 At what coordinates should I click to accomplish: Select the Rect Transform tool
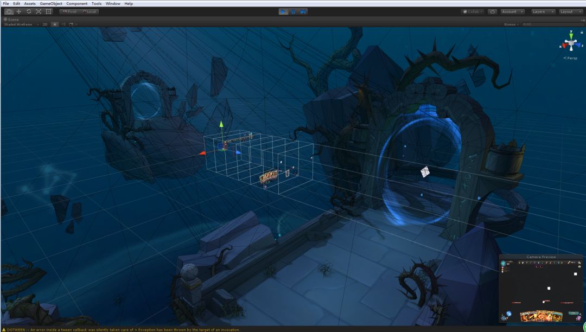[48, 11]
